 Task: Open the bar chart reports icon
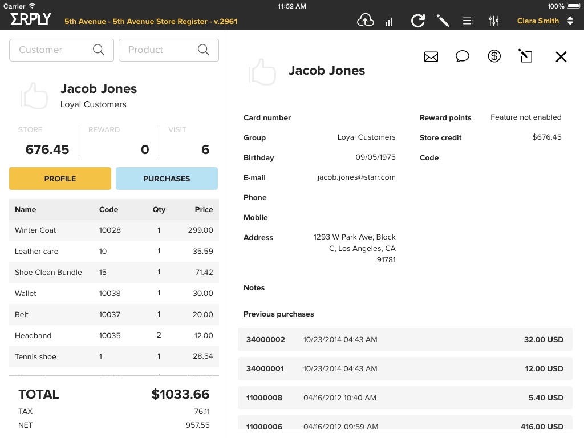(x=390, y=21)
